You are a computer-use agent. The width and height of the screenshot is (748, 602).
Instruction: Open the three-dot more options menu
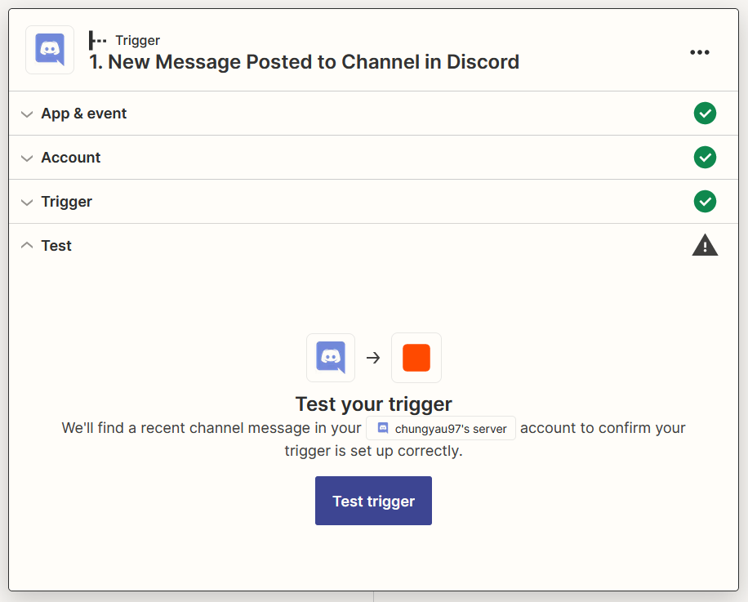click(699, 52)
